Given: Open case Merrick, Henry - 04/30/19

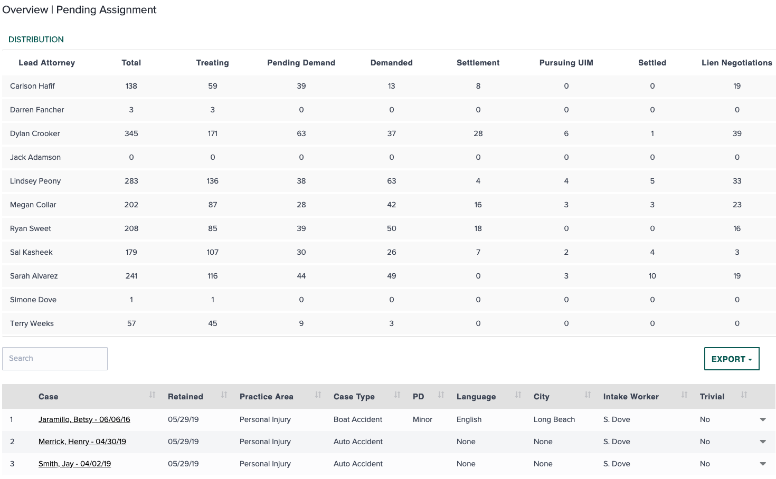Looking at the screenshot, I should [x=82, y=442].
